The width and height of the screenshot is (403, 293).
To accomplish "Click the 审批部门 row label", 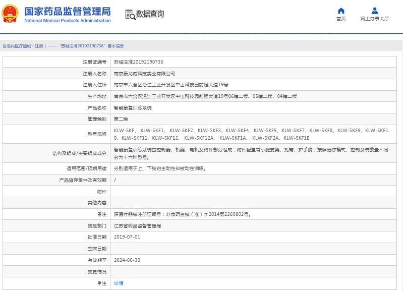I will click(97, 226).
